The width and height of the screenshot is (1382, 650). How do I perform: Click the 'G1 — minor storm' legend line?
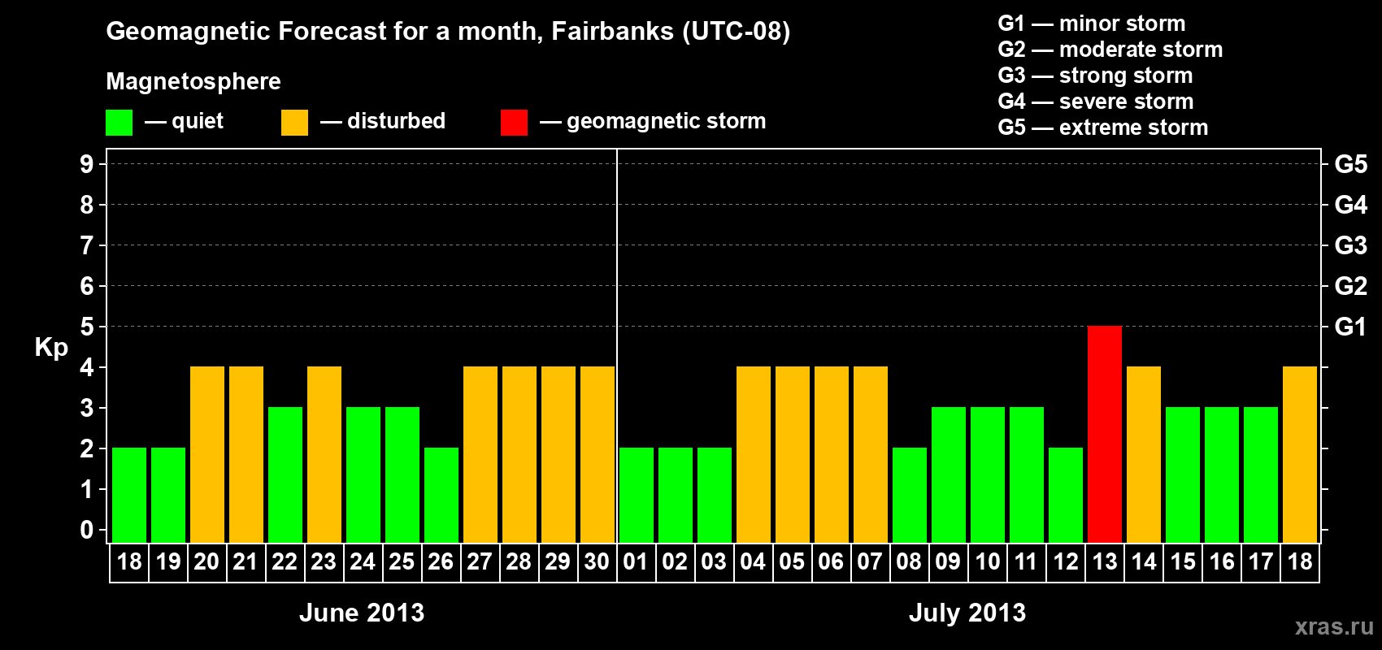pos(1092,24)
